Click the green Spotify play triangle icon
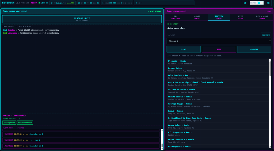274x151 pixels. point(168,24)
